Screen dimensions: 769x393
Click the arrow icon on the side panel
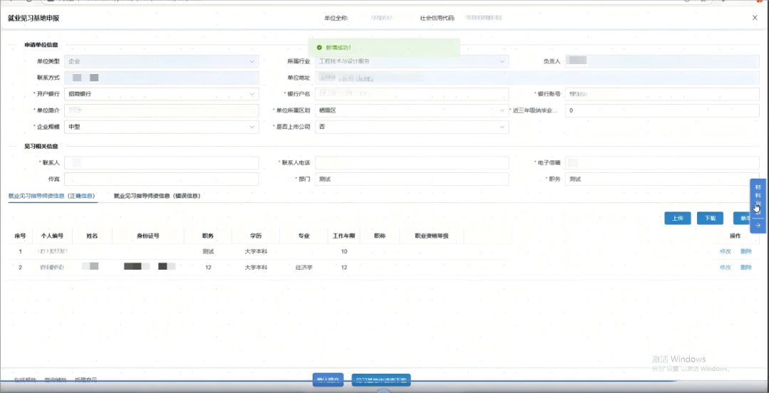coord(758,225)
